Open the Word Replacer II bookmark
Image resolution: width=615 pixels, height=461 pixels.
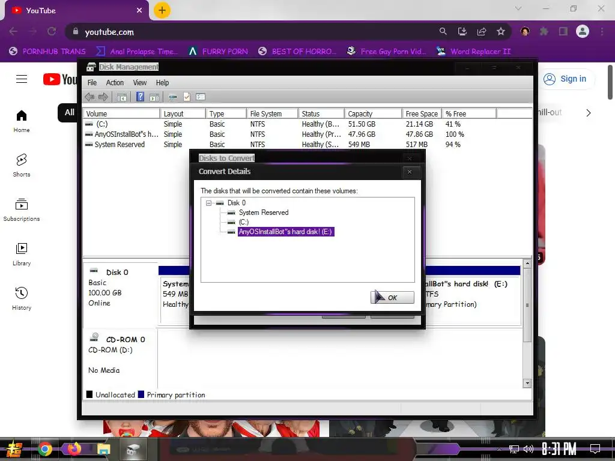point(474,52)
